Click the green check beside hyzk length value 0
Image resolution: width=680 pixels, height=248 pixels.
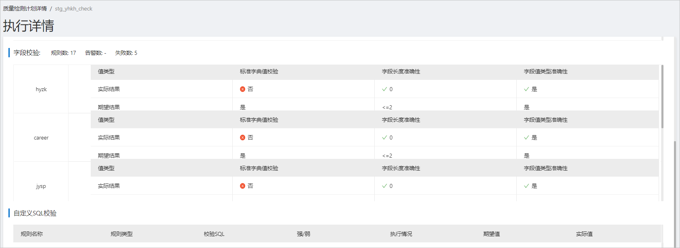pyautogui.click(x=384, y=89)
